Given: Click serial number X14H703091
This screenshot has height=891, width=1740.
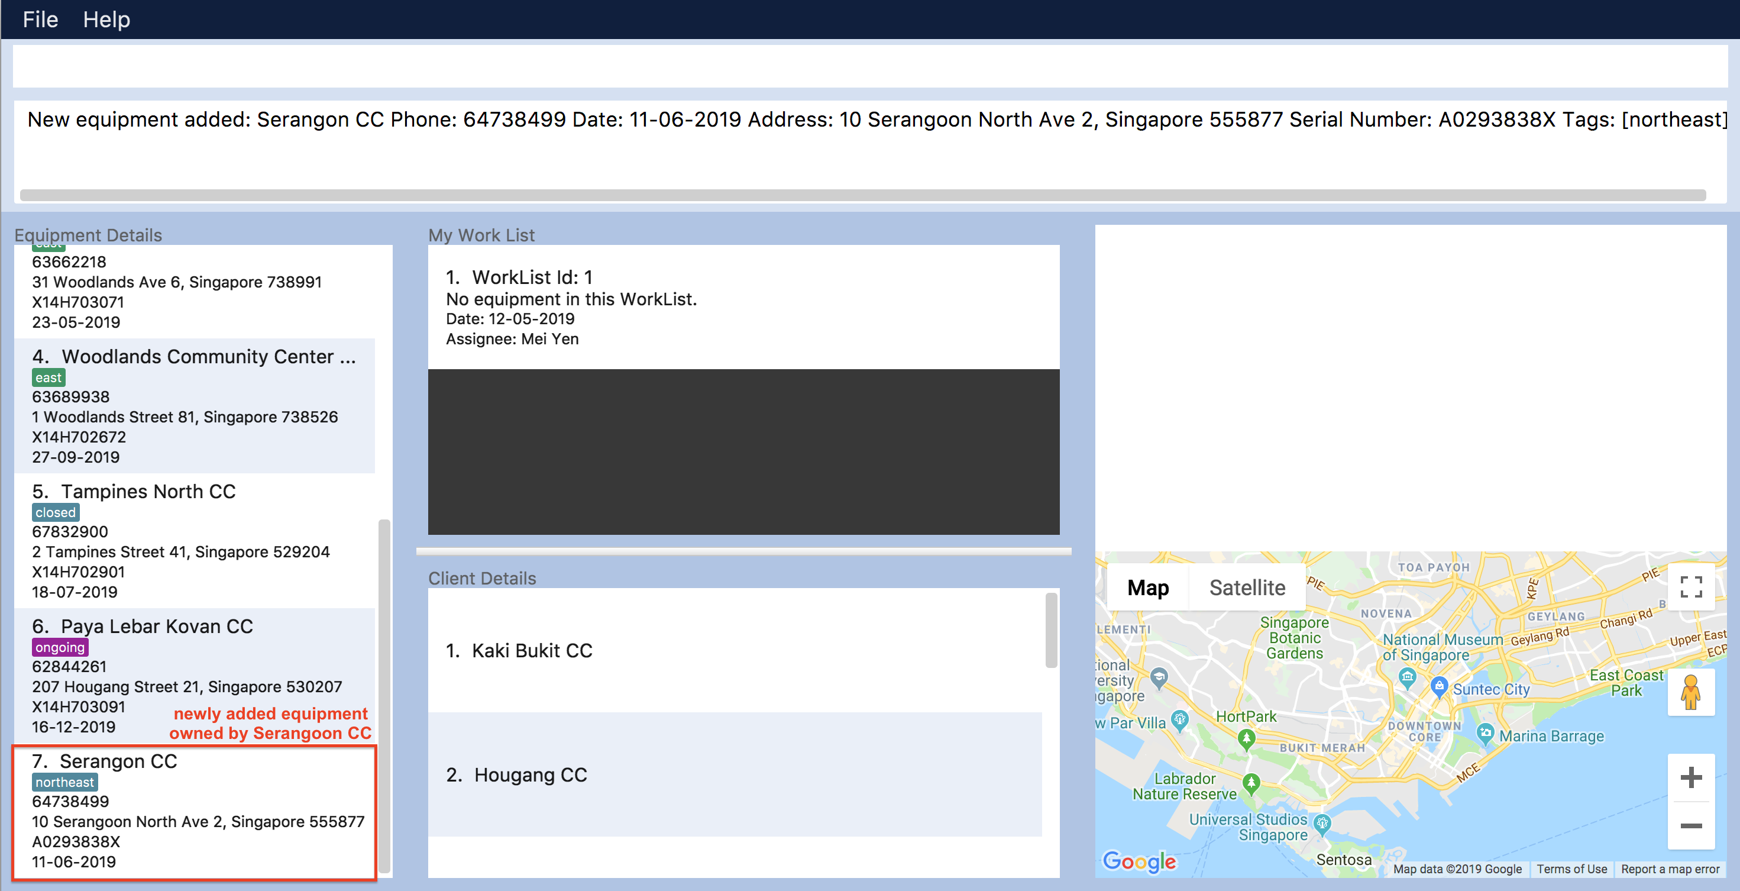Looking at the screenshot, I should (x=78, y=706).
